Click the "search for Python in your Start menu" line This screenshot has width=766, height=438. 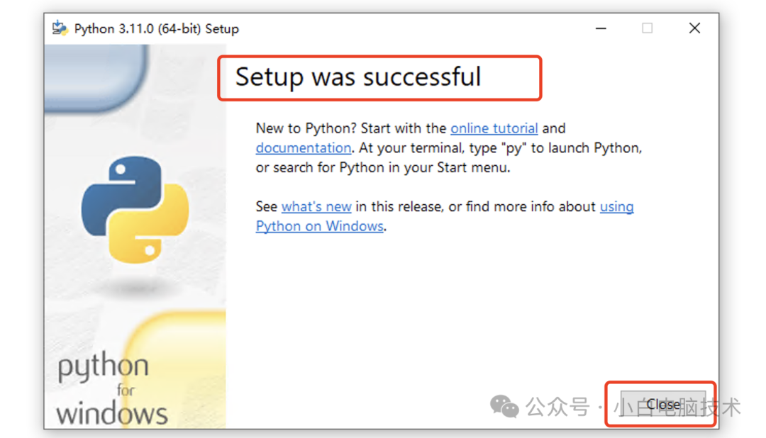tap(392, 167)
